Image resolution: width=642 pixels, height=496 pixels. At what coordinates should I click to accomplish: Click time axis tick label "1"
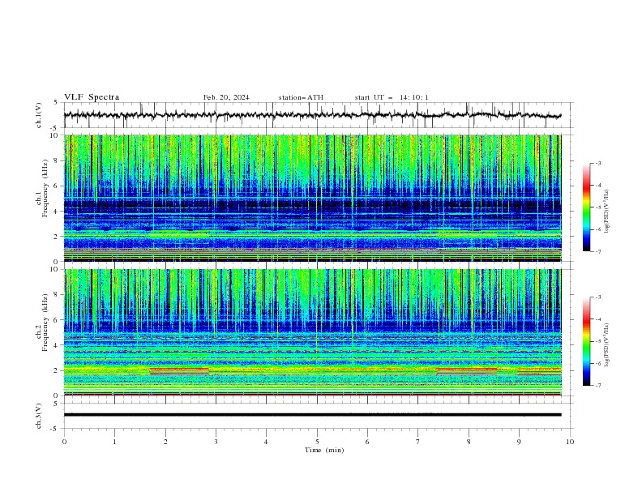[114, 442]
